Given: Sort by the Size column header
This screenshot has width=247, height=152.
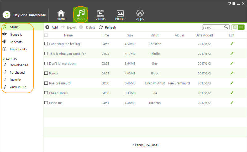Looking at the screenshot, I should [130, 35].
